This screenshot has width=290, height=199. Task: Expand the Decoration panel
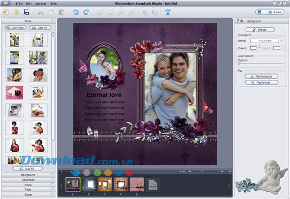click(x=29, y=180)
